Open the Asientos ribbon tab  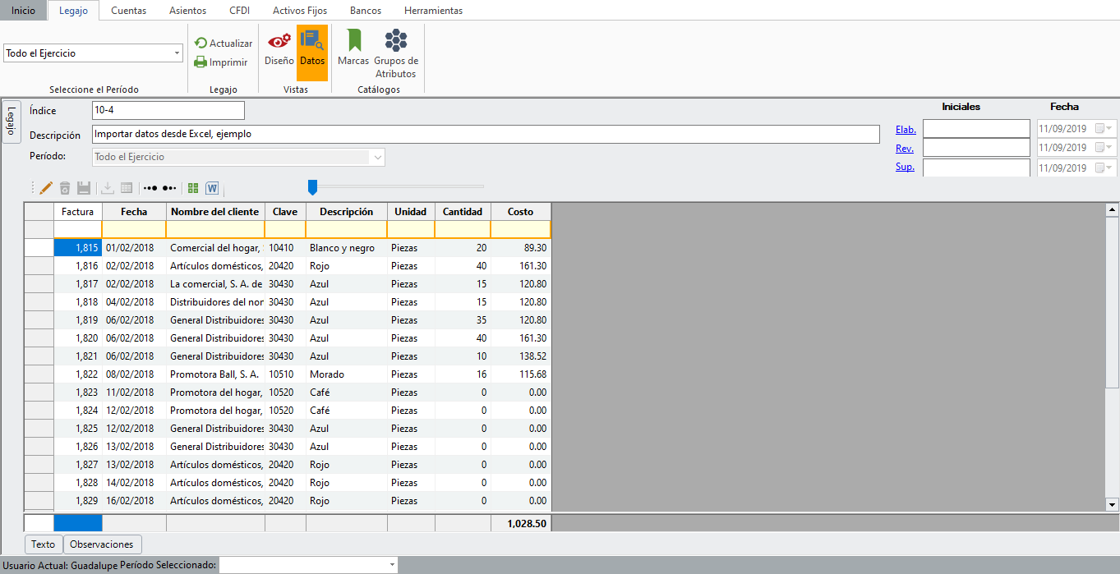point(187,11)
